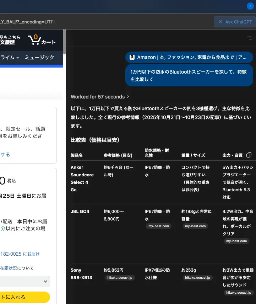Expand the プライム dropdown arrow
The image size is (256, 304).
(18, 58)
